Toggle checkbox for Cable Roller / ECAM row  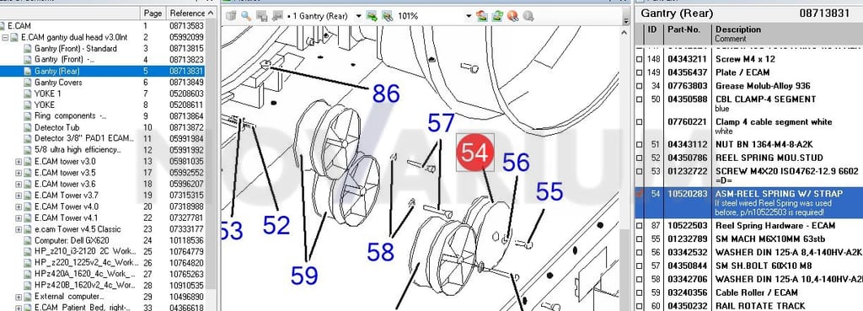639,292
